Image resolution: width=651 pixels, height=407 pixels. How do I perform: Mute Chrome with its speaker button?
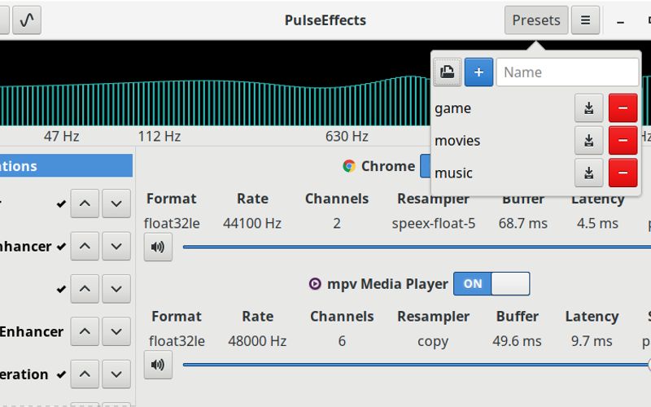pos(158,247)
